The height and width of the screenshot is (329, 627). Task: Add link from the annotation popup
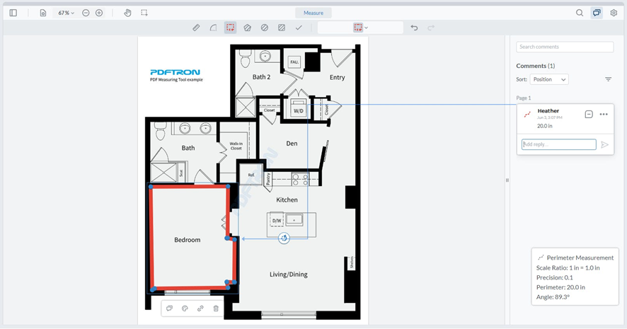[x=200, y=308]
